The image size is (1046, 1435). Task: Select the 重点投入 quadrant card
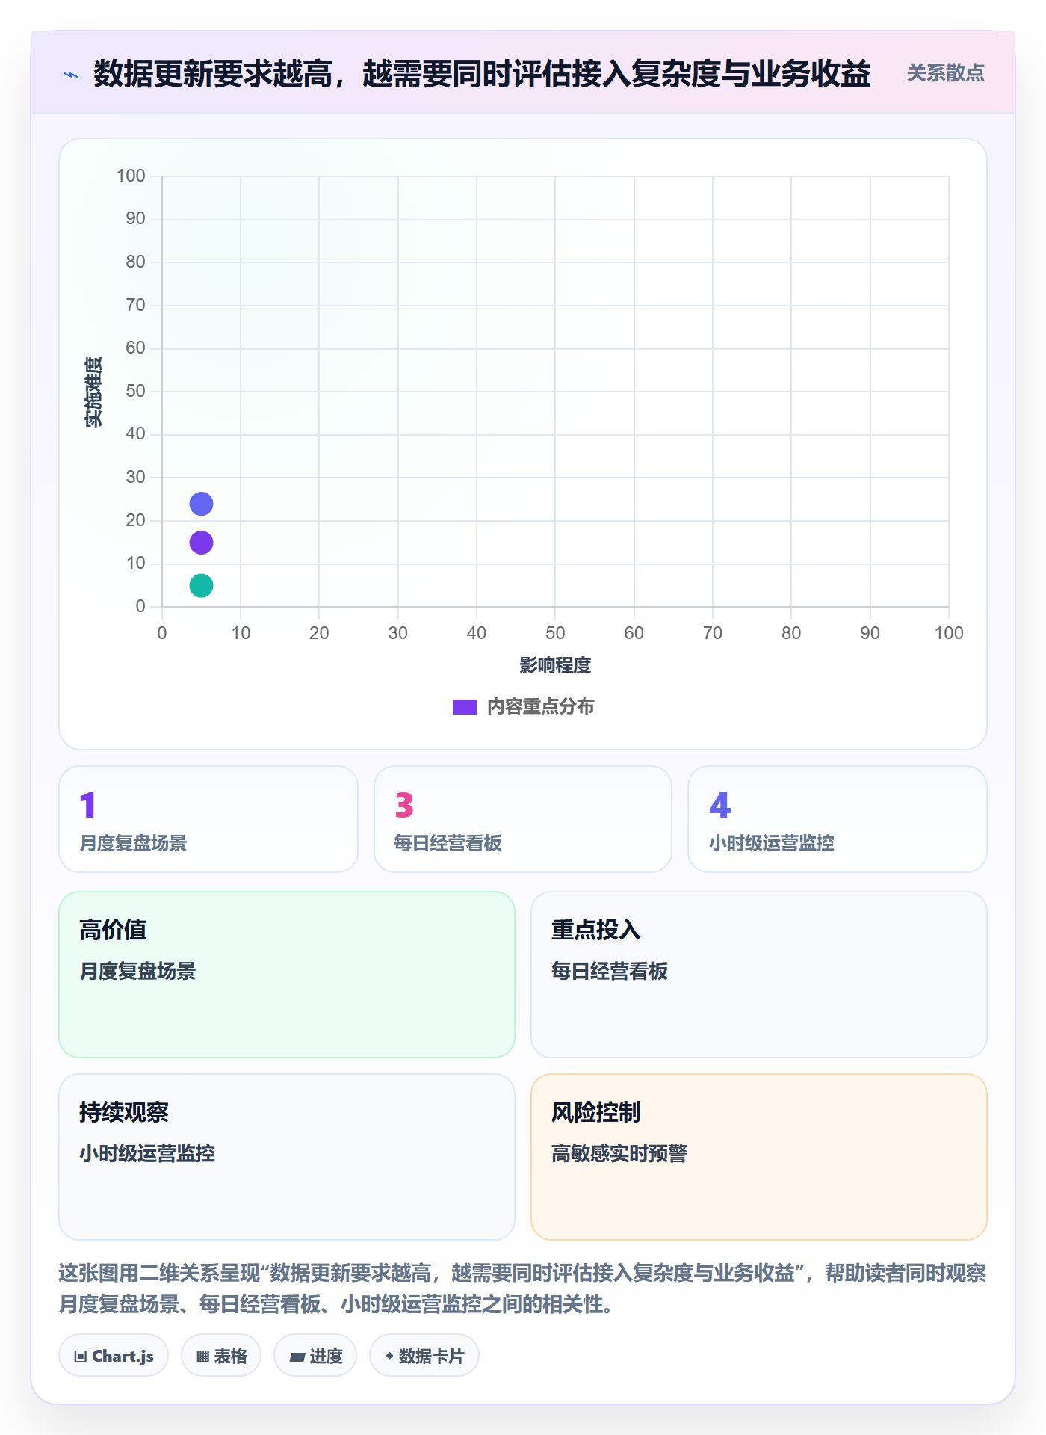[759, 975]
